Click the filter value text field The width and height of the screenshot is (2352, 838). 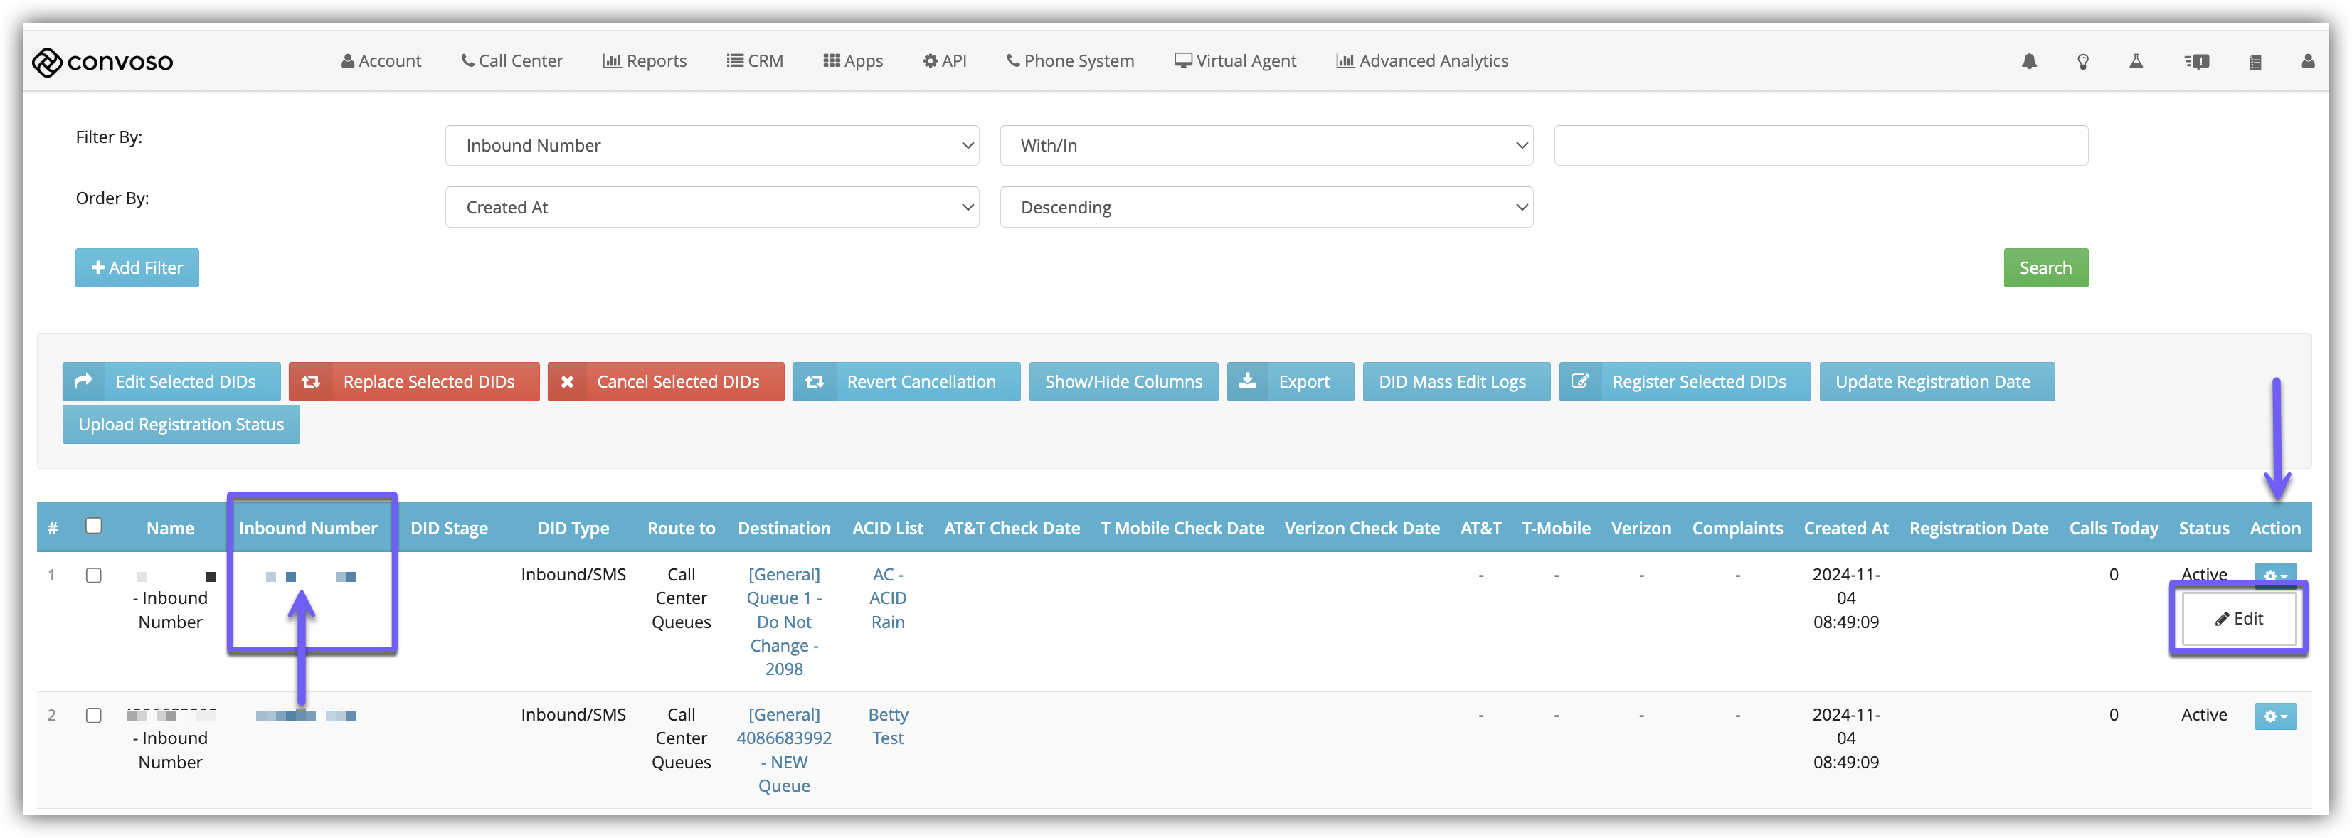tap(1821, 145)
